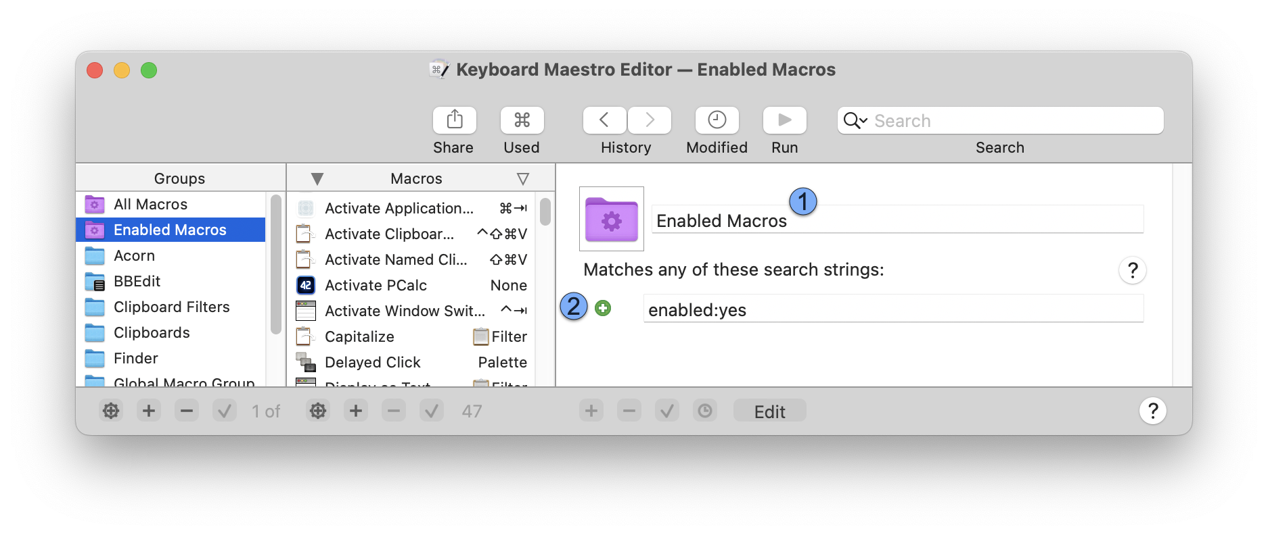
Task: Open the search magnifier dropdown
Action: coord(855,121)
